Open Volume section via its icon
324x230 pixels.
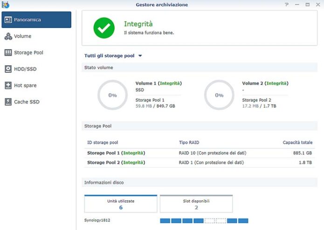8,36
